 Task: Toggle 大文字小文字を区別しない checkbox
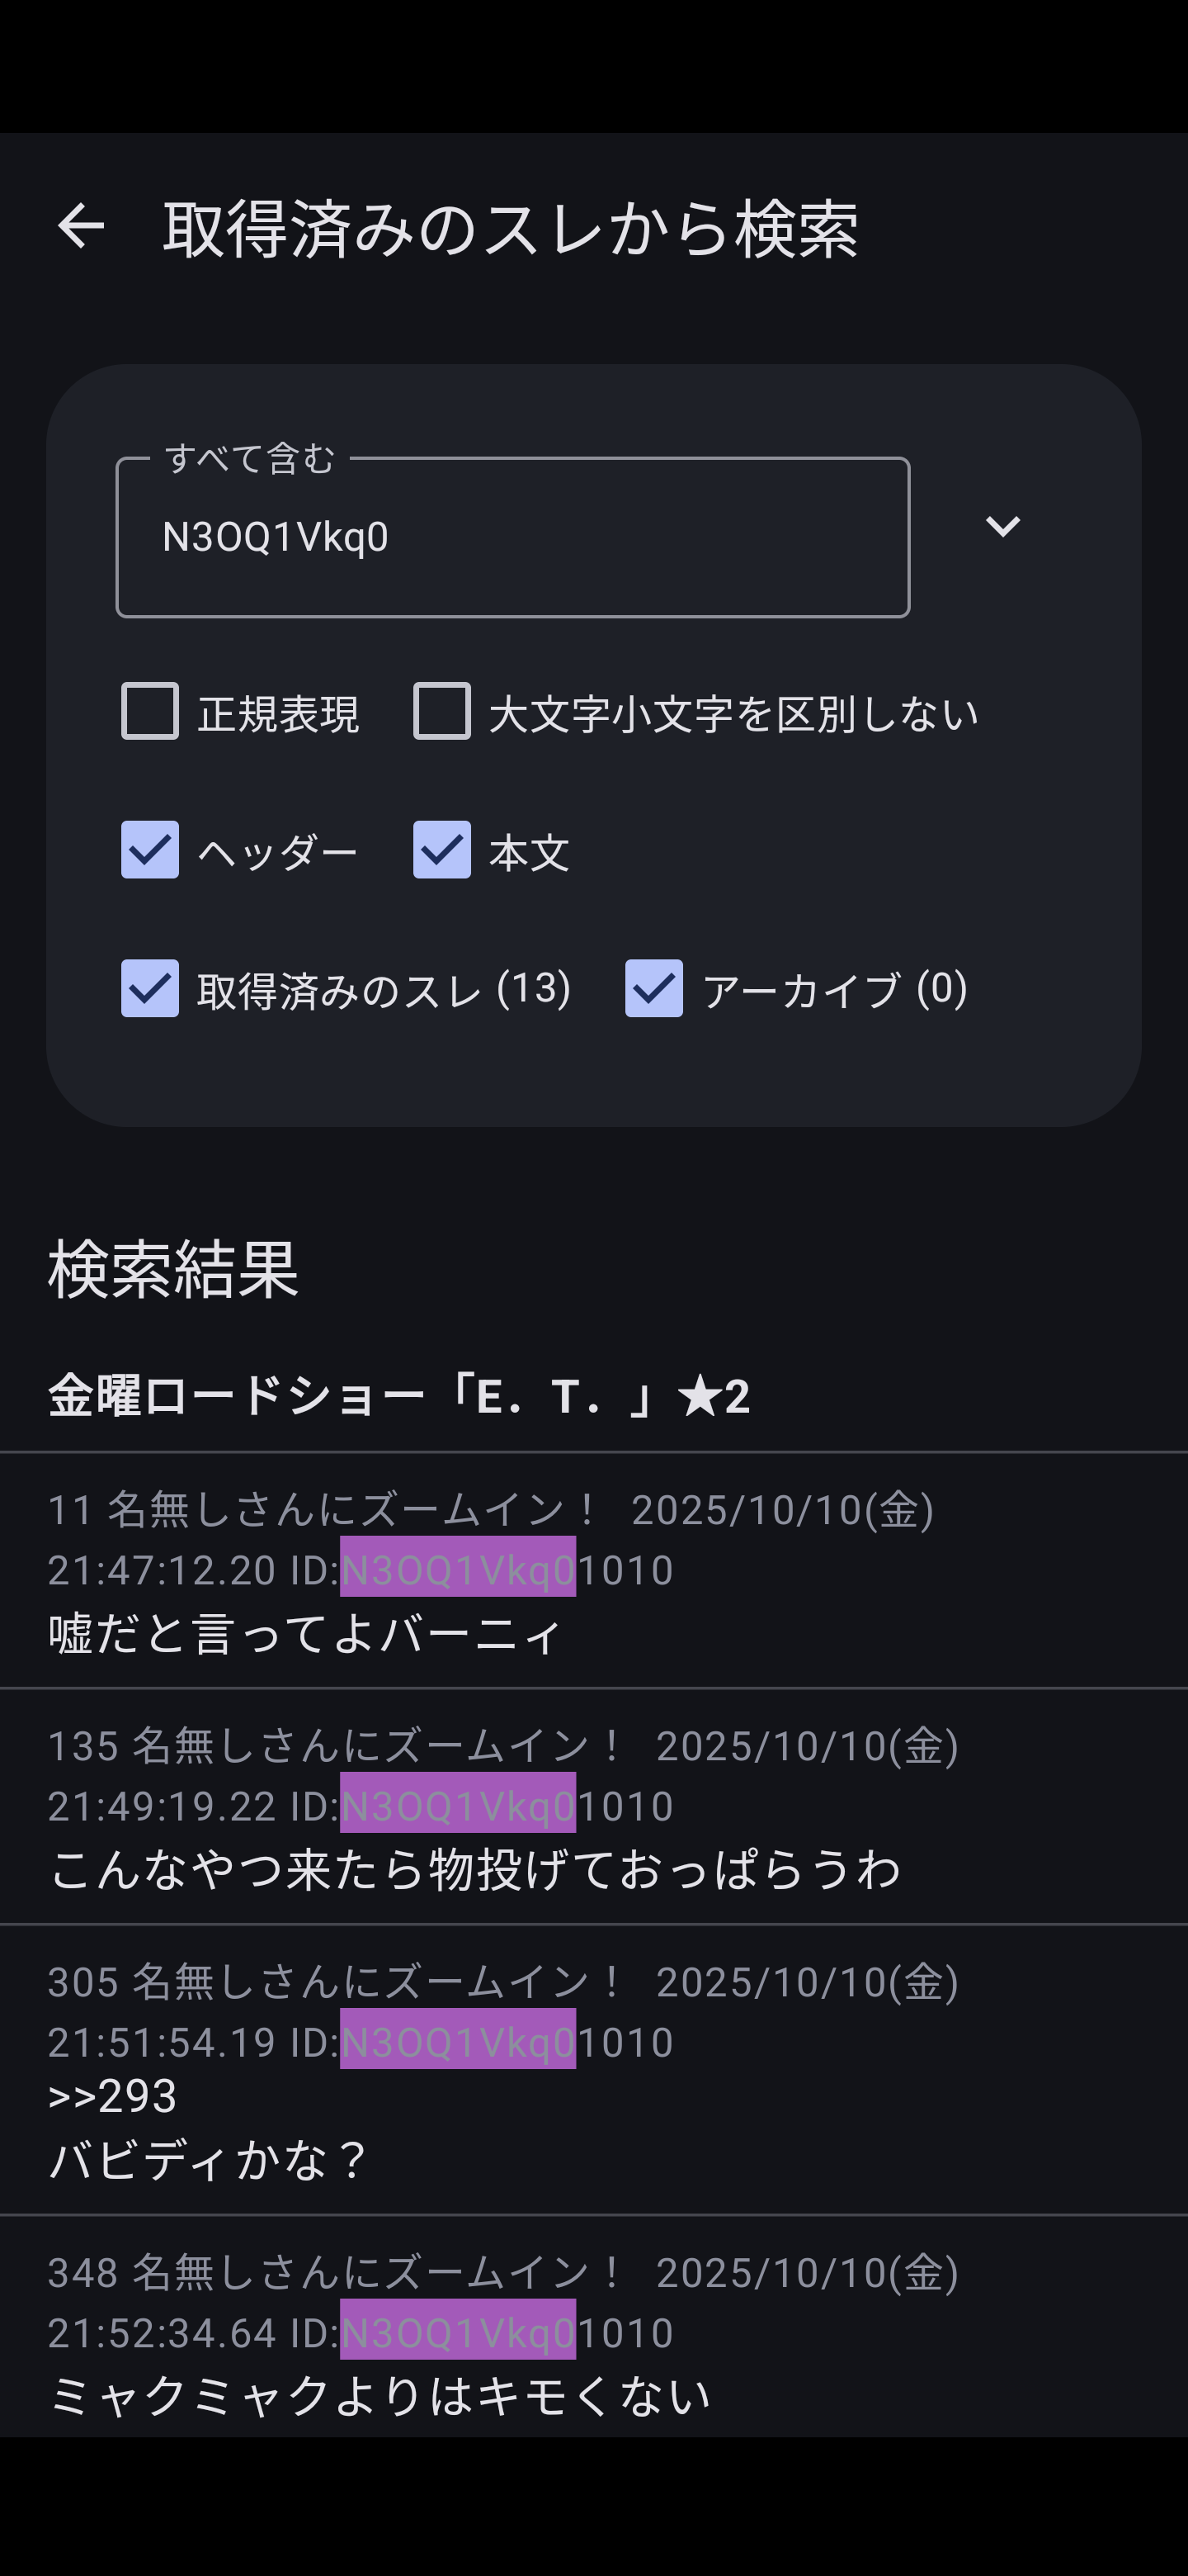coord(441,711)
